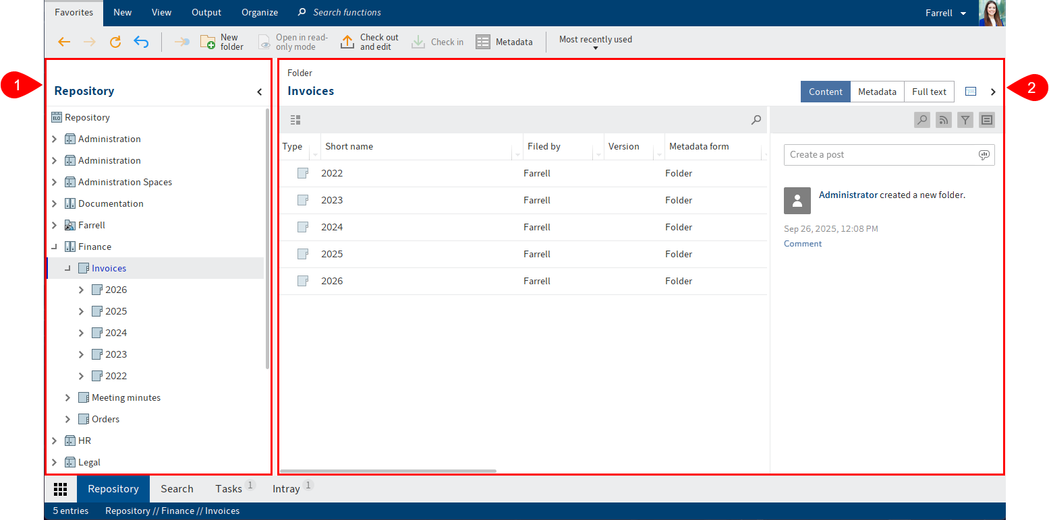Expand the Documentation tree node
Viewport: 1049px width, 520px height.
click(55, 203)
